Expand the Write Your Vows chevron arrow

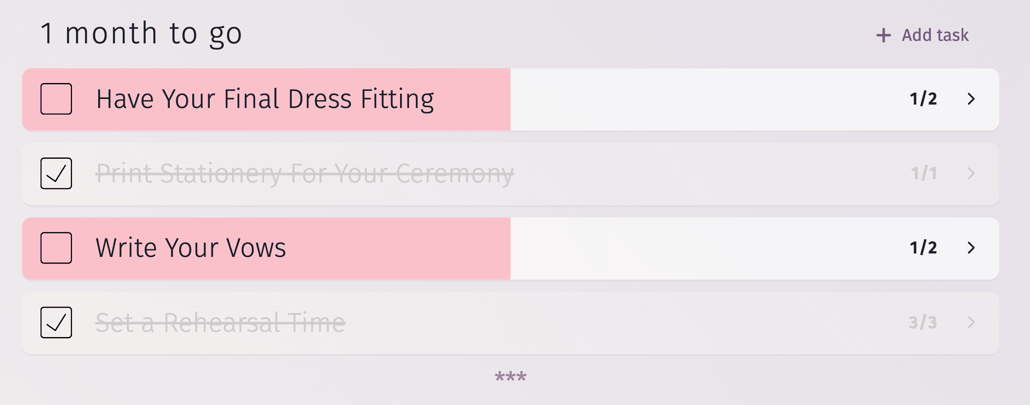click(x=971, y=248)
